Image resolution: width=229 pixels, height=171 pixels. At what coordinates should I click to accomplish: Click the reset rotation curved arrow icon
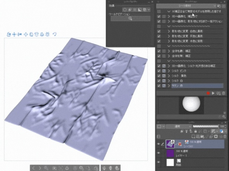(x=55, y=34)
